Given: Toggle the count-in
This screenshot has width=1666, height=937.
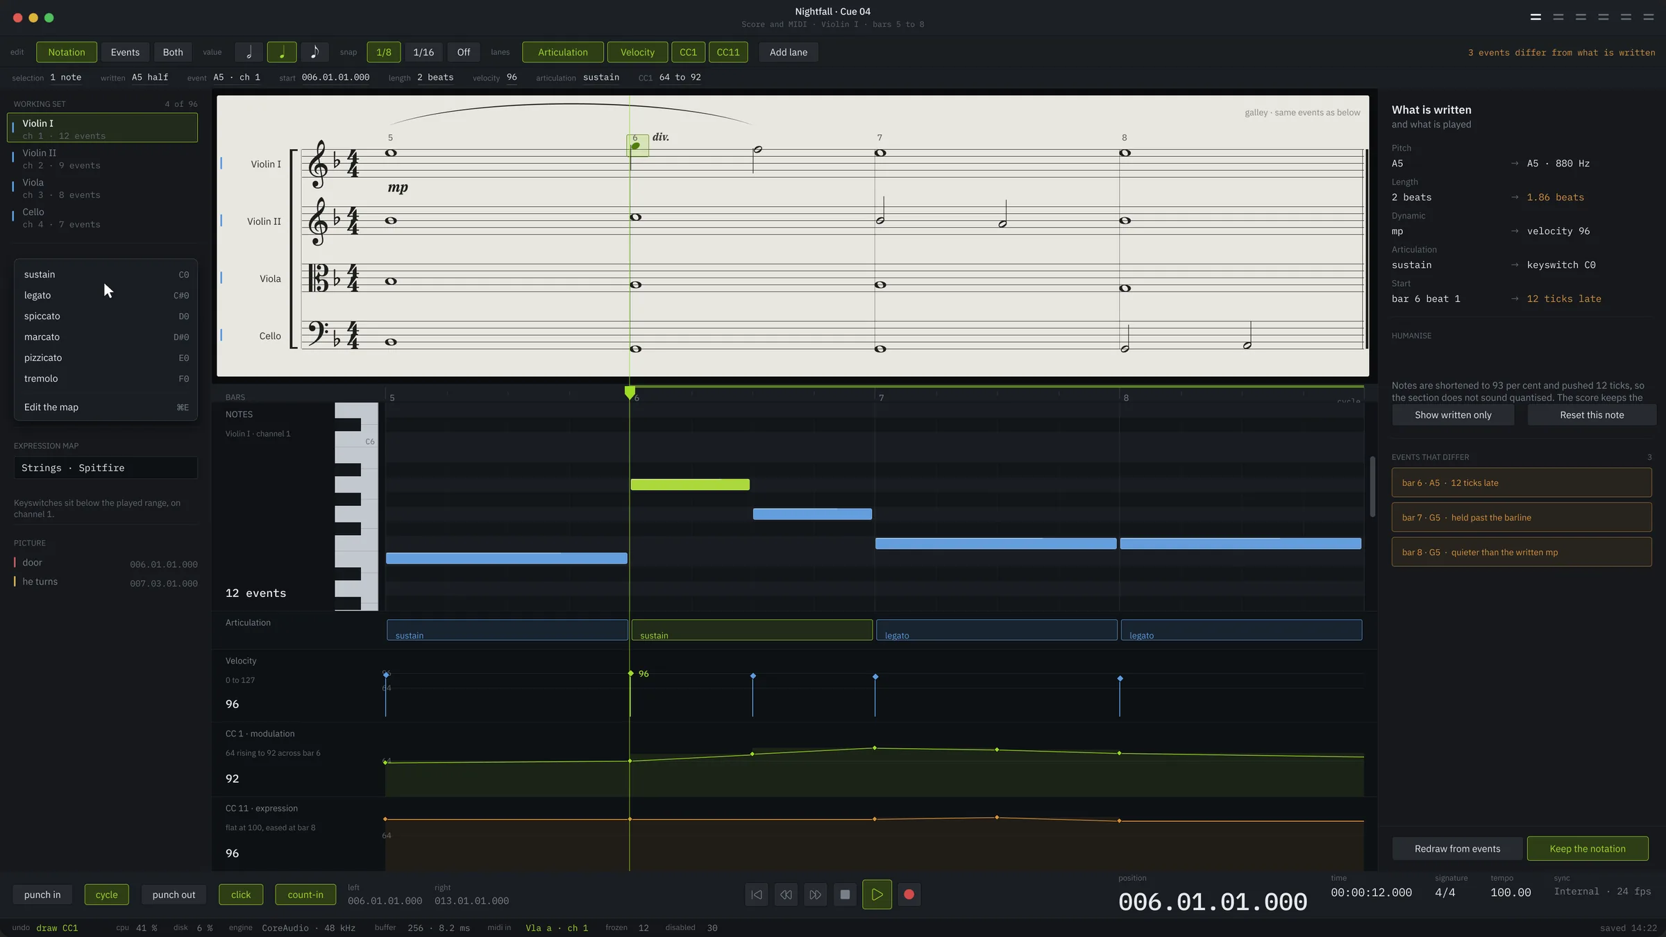Looking at the screenshot, I should point(305,895).
